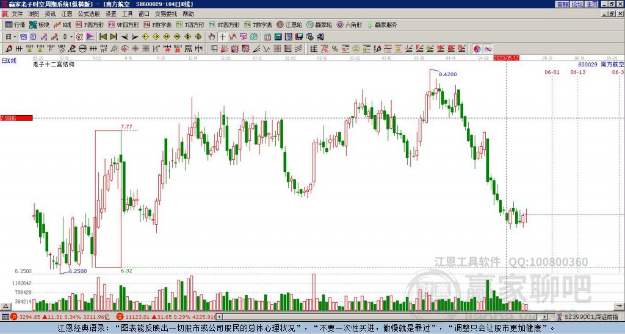
Task: Open the 板块 sector view
Action: pos(40,24)
